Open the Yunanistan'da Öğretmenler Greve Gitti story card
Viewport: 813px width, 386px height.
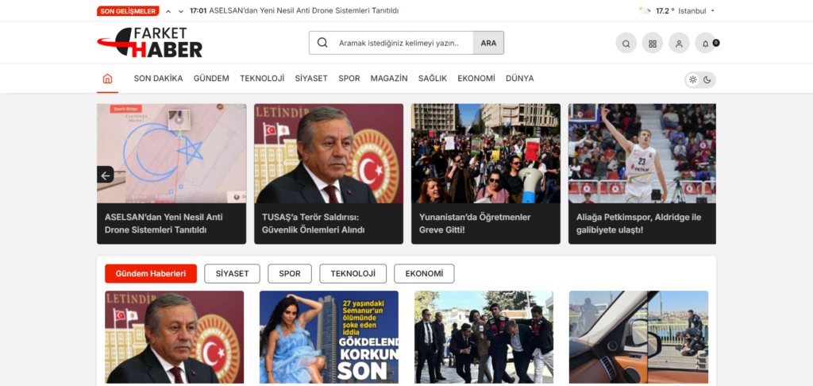(485, 174)
